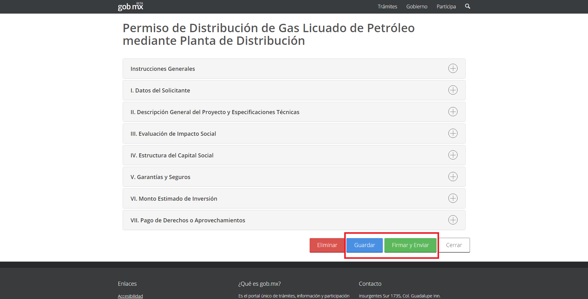This screenshot has height=299, width=588.
Task: Expand section V. Garantías y Seguros title
Action: click(160, 177)
